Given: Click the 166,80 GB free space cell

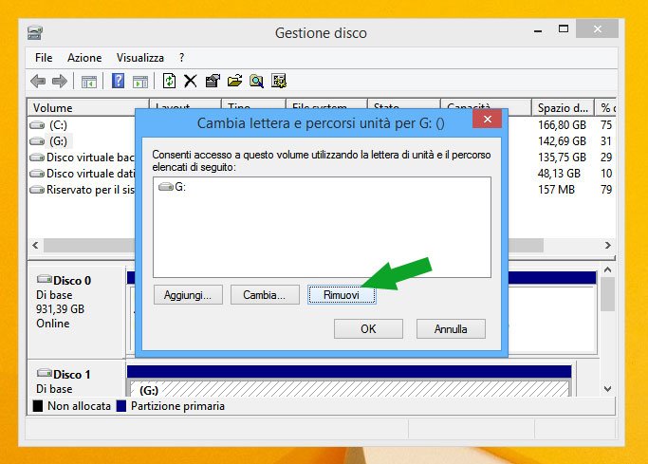Looking at the screenshot, I should click(x=562, y=125).
